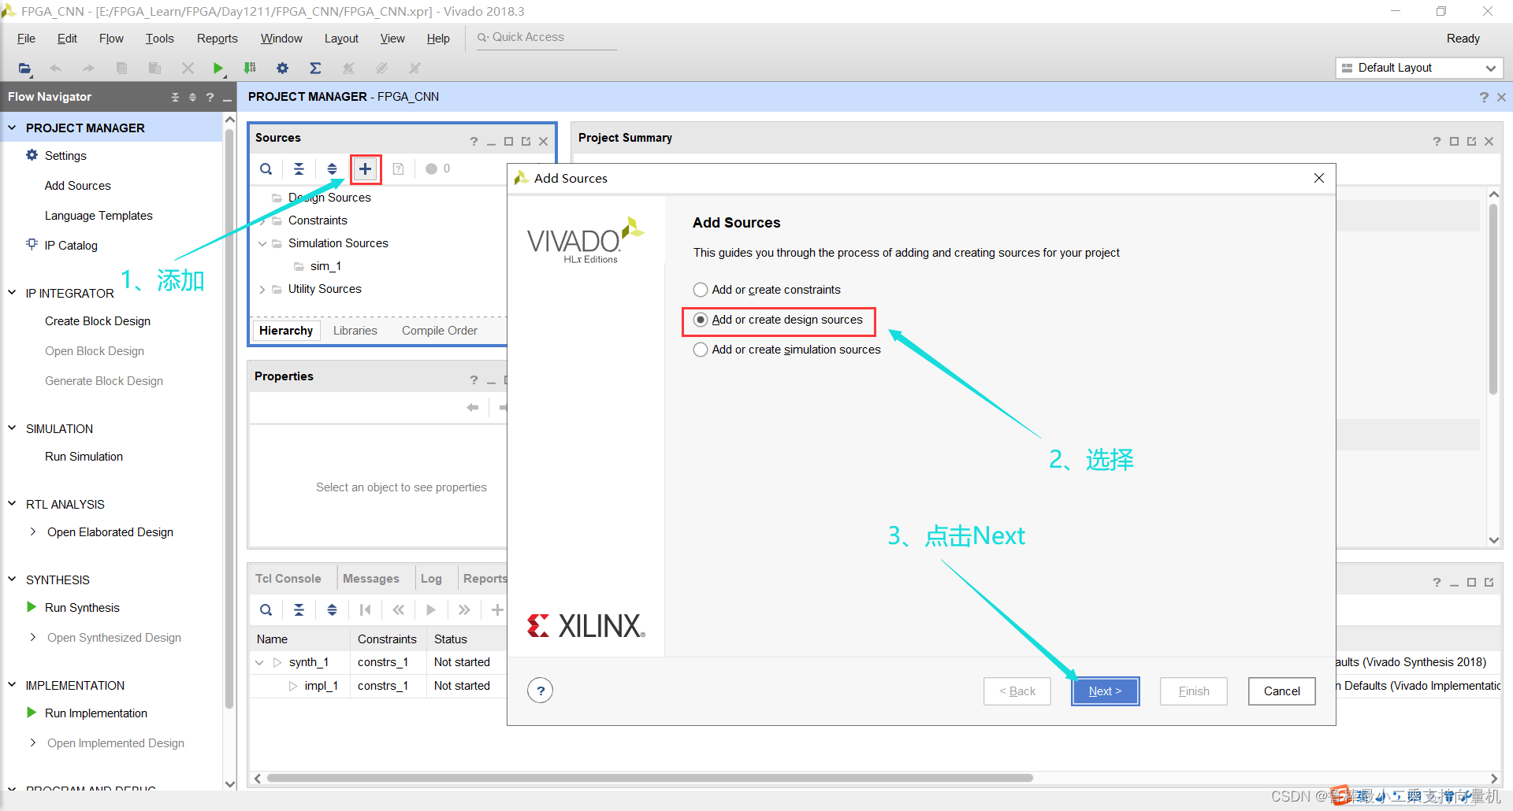Collapse IP INTEGRATOR section

12,292
